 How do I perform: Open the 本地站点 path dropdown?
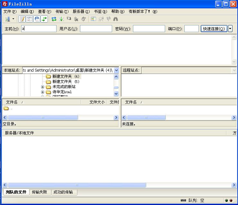pos(116,70)
